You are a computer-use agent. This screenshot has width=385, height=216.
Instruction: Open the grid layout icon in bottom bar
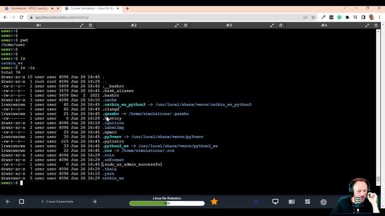[x=307, y=202]
